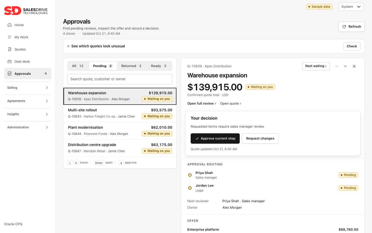
Task: Click the j shortcut key hint
Action: click(70, 163)
